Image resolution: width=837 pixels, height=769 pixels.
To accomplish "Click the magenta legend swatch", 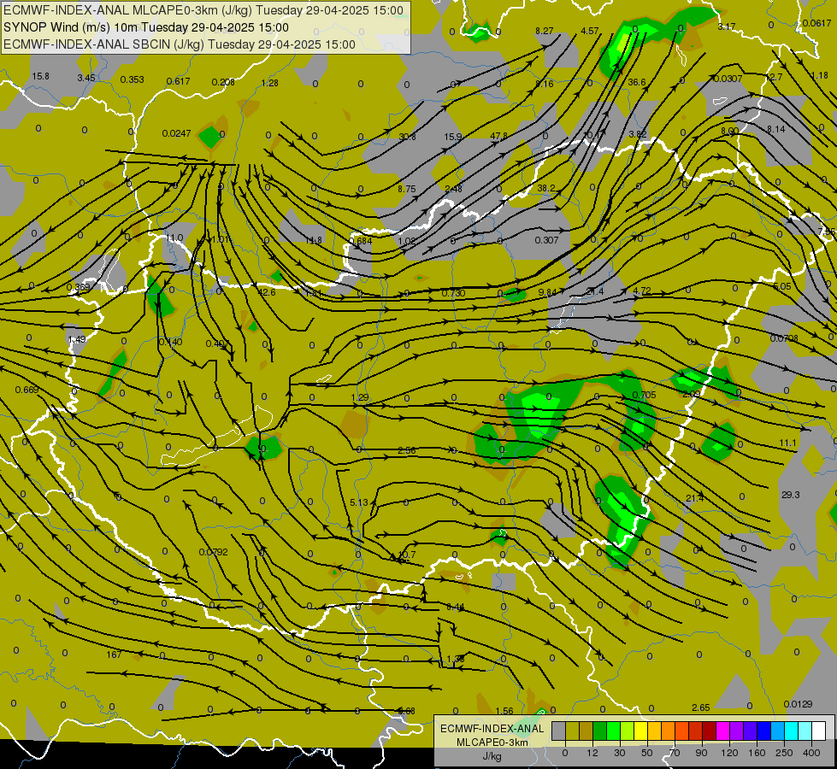I will point(723,731).
